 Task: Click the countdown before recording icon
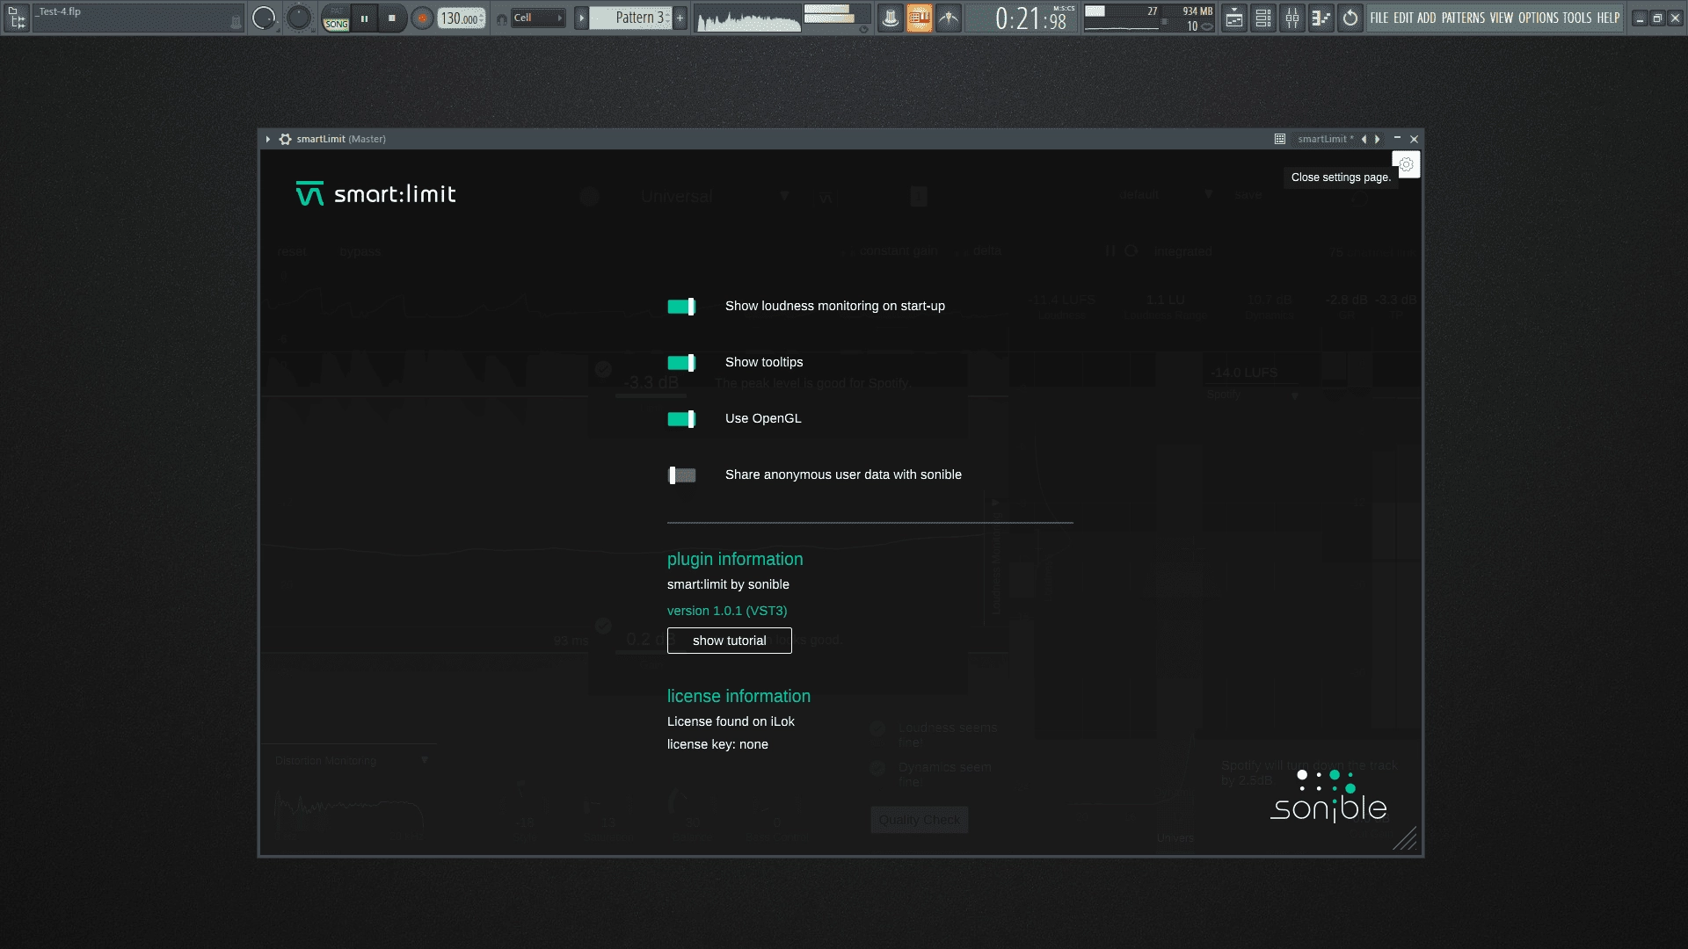click(948, 18)
